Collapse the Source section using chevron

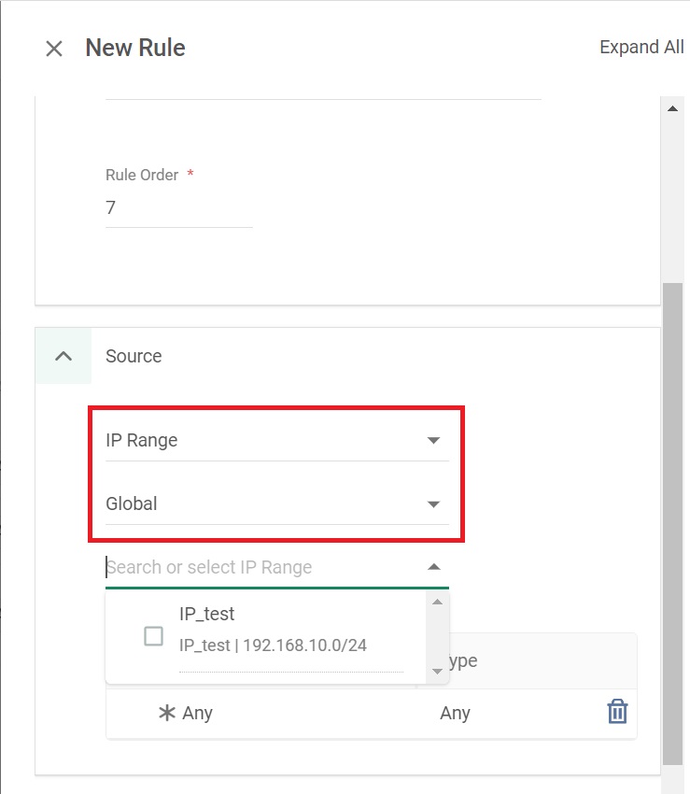pos(63,356)
